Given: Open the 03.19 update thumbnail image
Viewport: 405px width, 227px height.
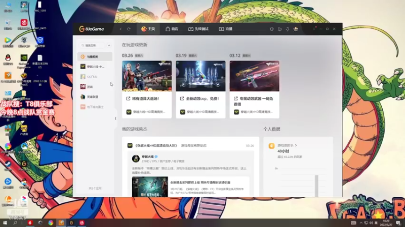Looking at the screenshot, I should (x=200, y=76).
